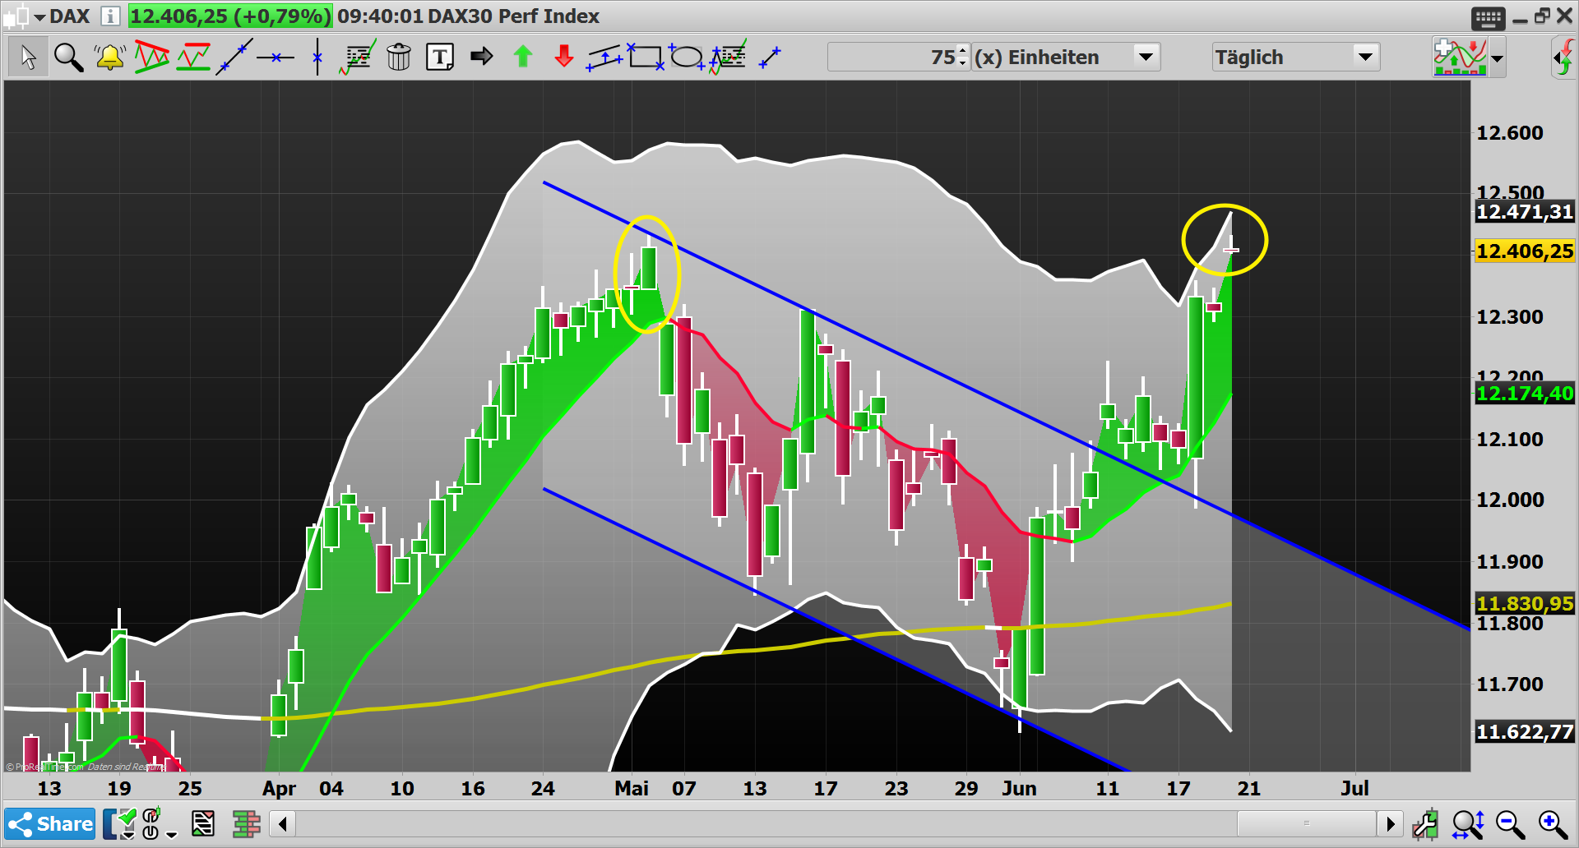This screenshot has width=1579, height=848.
Task: Click the Apr label on the date axis
Action: (x=279, y=789)
